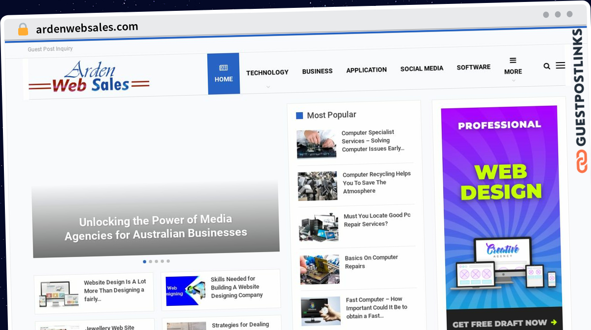Image resolution: width=591 pixels, height=330 pixels.
Task: Click the More menu lines icon
Action: coord(513,61)
